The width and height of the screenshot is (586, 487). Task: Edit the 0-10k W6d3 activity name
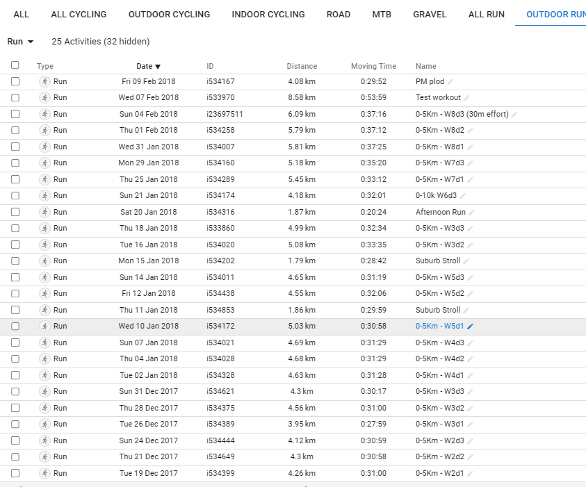point(463,196)
